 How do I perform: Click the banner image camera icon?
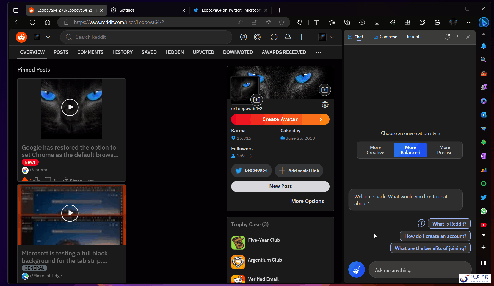[325, 90]
